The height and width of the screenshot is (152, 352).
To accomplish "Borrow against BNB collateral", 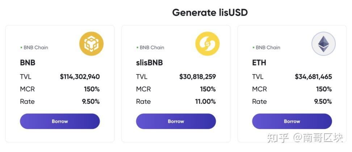I will click(x=60, y=121).
